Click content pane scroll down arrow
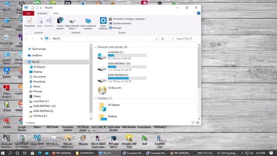 click(199, 119)
